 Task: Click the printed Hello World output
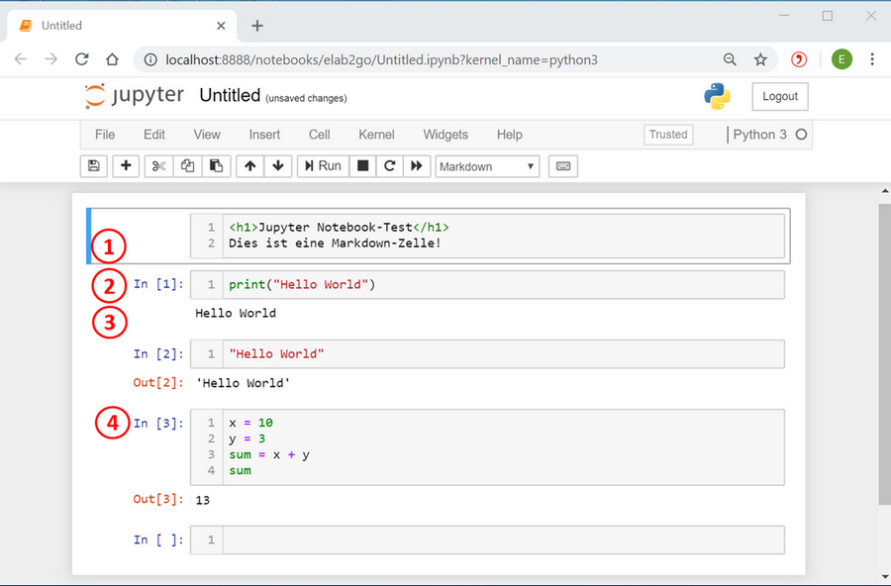pos(236,313)
